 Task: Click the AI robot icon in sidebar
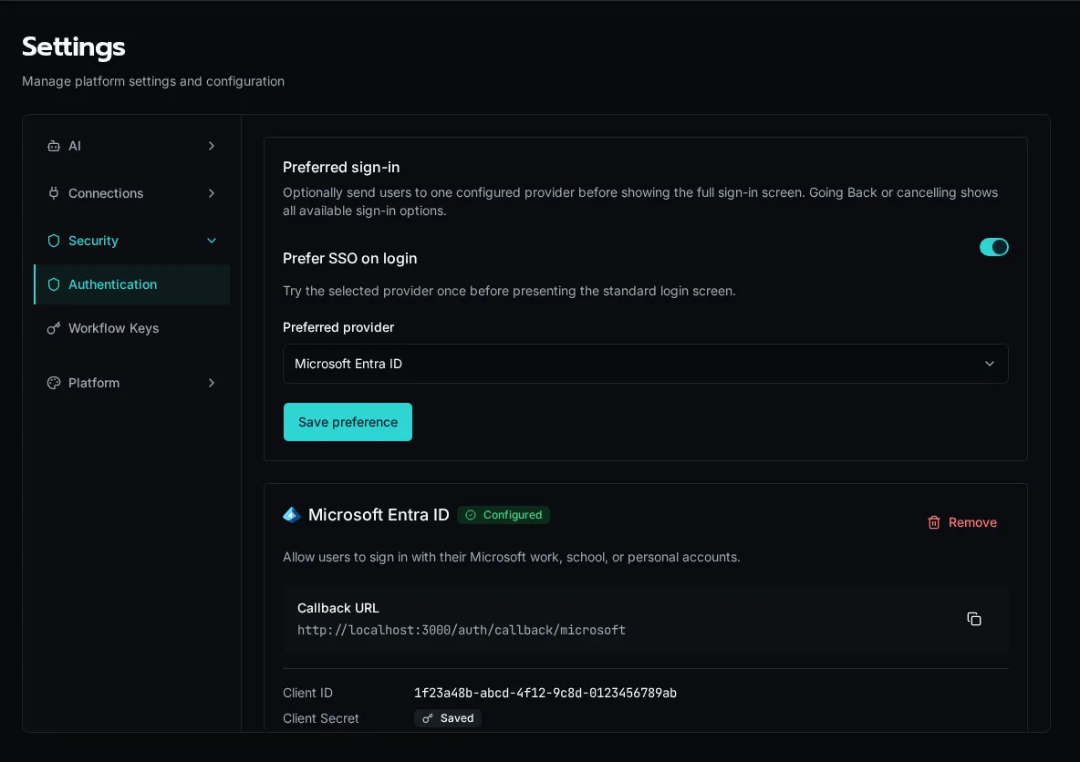pyautogui.click(x=54, y=146)
